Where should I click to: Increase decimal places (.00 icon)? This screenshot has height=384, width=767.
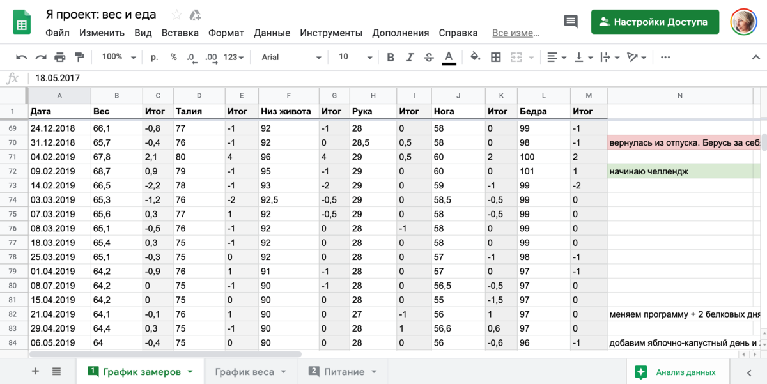212,58
